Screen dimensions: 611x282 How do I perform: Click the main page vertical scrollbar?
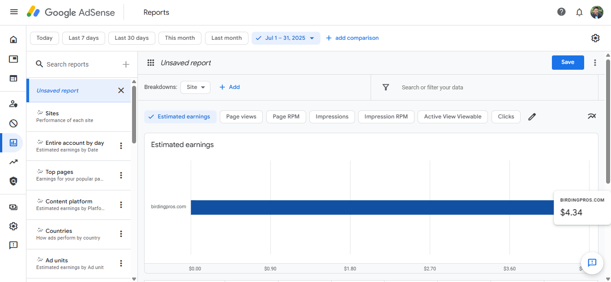[608, 121]
